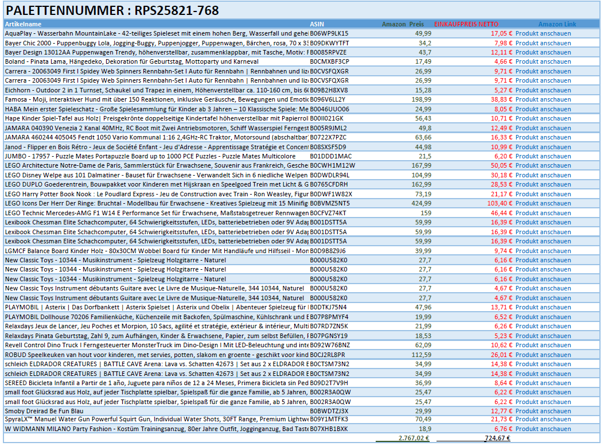Open 'Produkt anschauen' link for AquaPlay Wasserbahn row
This screenshot has height=446, width=604.
click(543, 33)
